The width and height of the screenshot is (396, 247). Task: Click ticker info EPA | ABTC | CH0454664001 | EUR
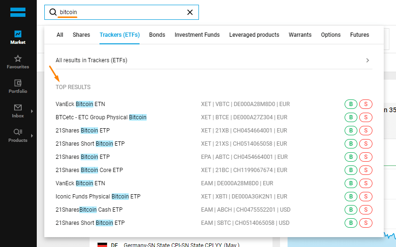click(x=245, y=157)
